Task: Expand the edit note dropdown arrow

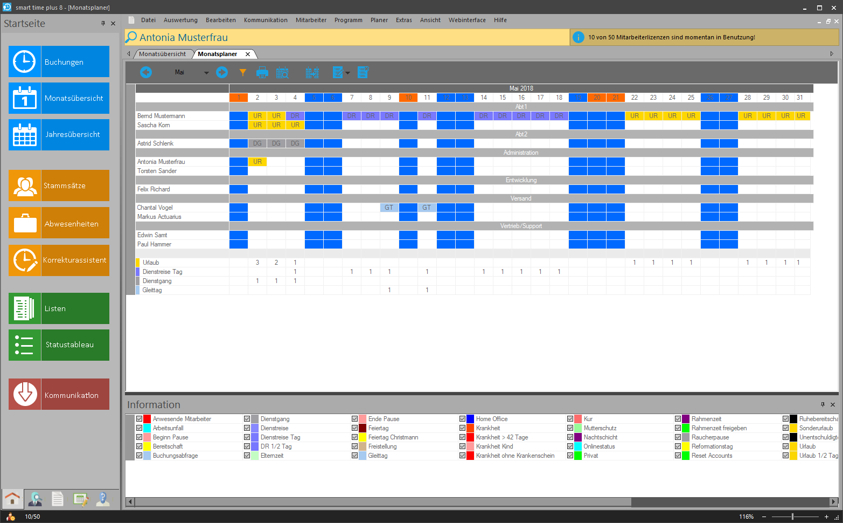Action: click(x=347, y=73)
